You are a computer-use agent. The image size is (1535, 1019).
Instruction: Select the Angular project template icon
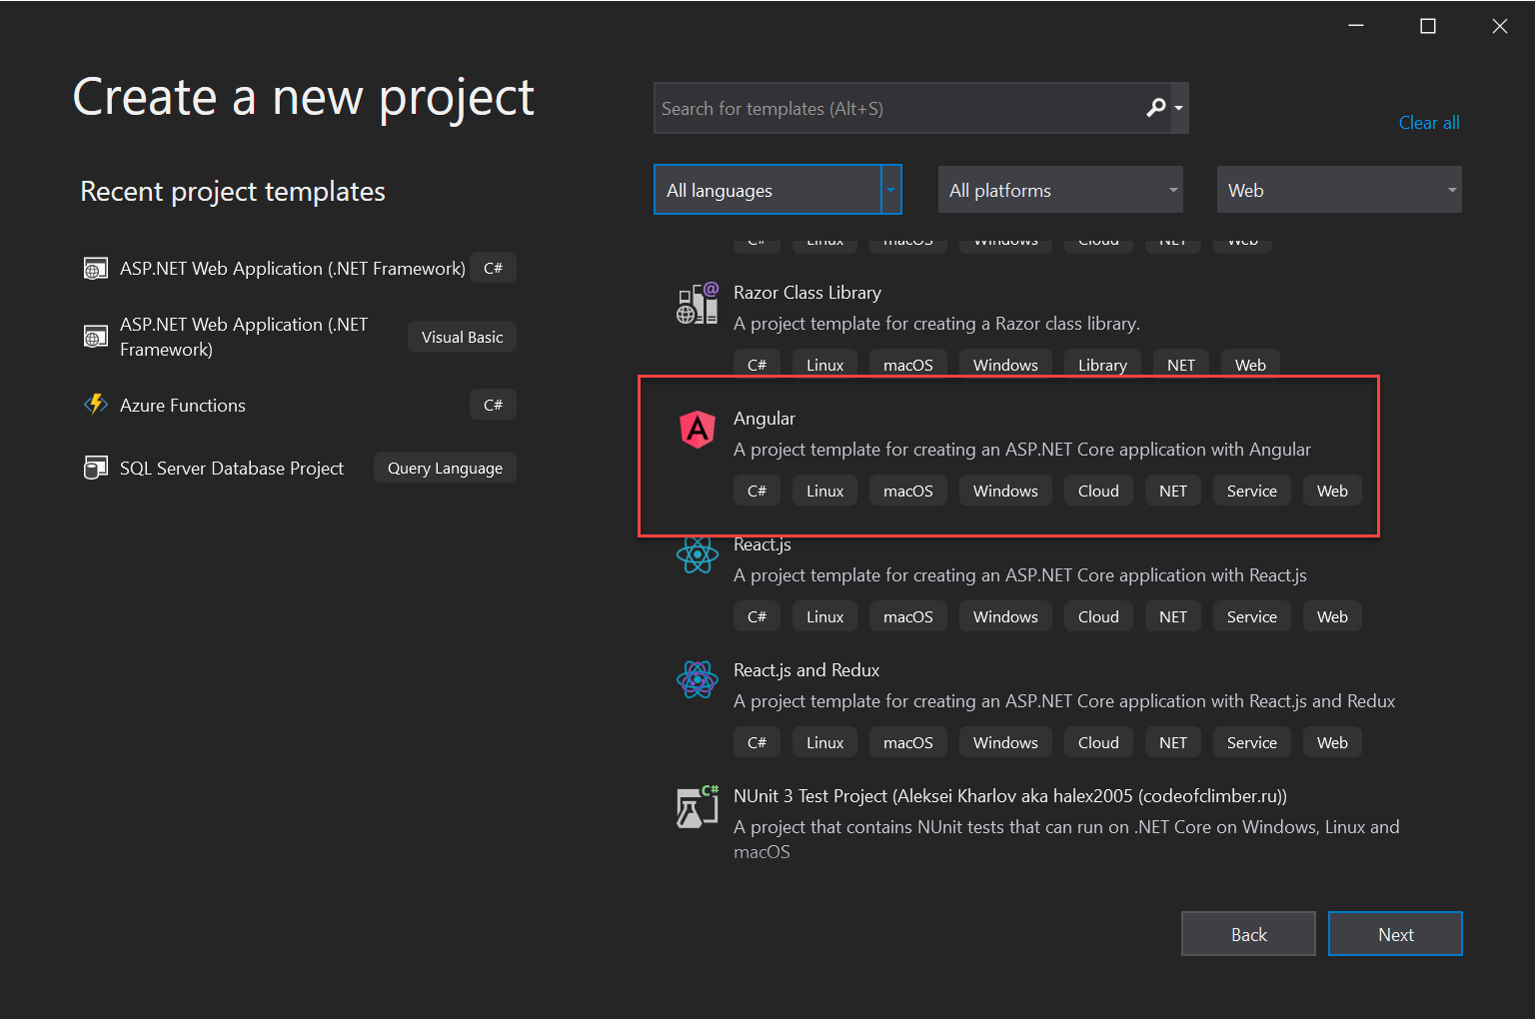click(x=697, y=430)
